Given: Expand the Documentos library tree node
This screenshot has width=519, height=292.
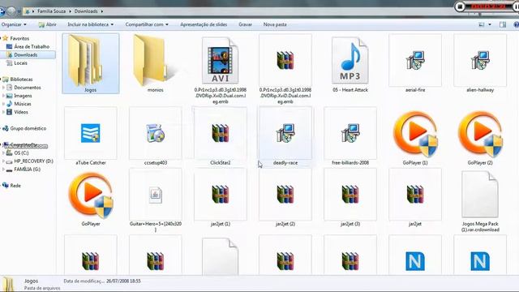Looking at the screenshot, I should pyautogui.click(x=3, y=88).
